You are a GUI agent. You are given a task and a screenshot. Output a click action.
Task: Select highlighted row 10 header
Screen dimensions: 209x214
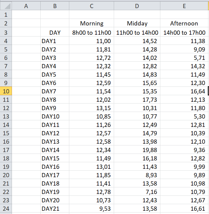[6, 91]
